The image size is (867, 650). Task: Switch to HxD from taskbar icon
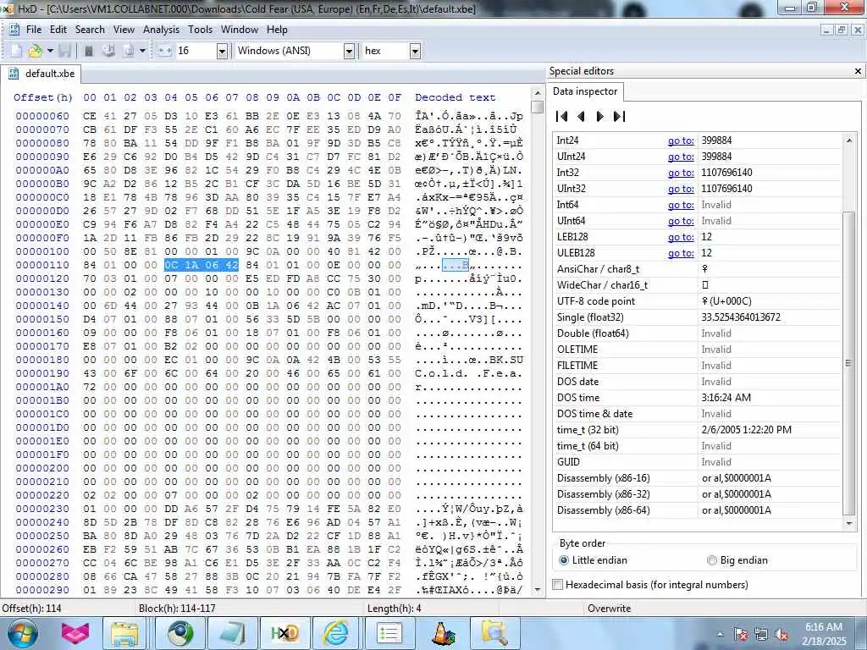284,633
